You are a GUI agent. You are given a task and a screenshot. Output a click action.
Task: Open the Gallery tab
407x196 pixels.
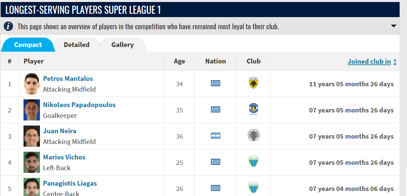122,45
